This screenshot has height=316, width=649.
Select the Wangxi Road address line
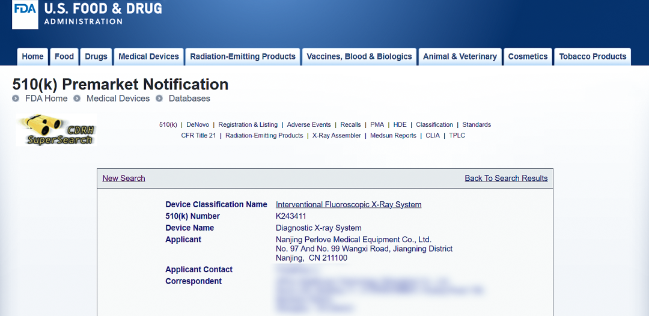click(x=364, y=249)
